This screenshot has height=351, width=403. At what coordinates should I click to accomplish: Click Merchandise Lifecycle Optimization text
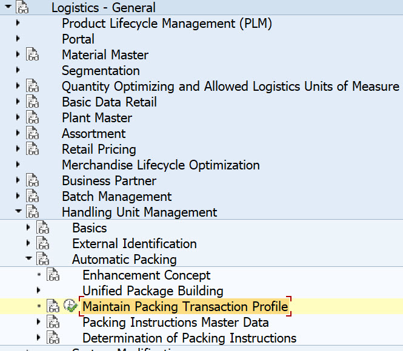161,165
